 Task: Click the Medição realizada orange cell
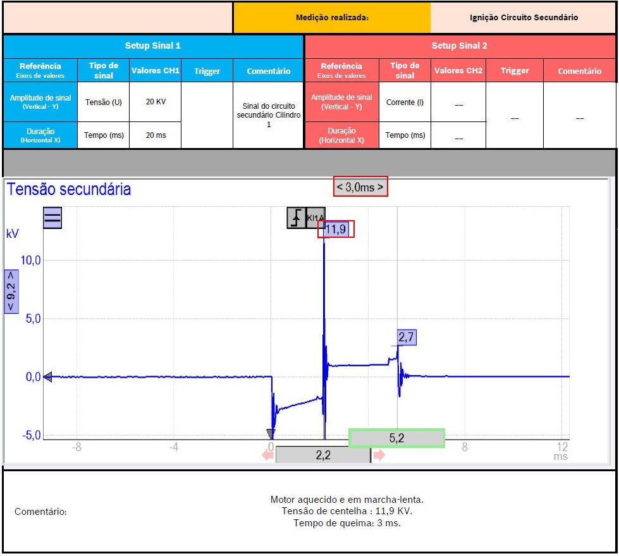332,18
